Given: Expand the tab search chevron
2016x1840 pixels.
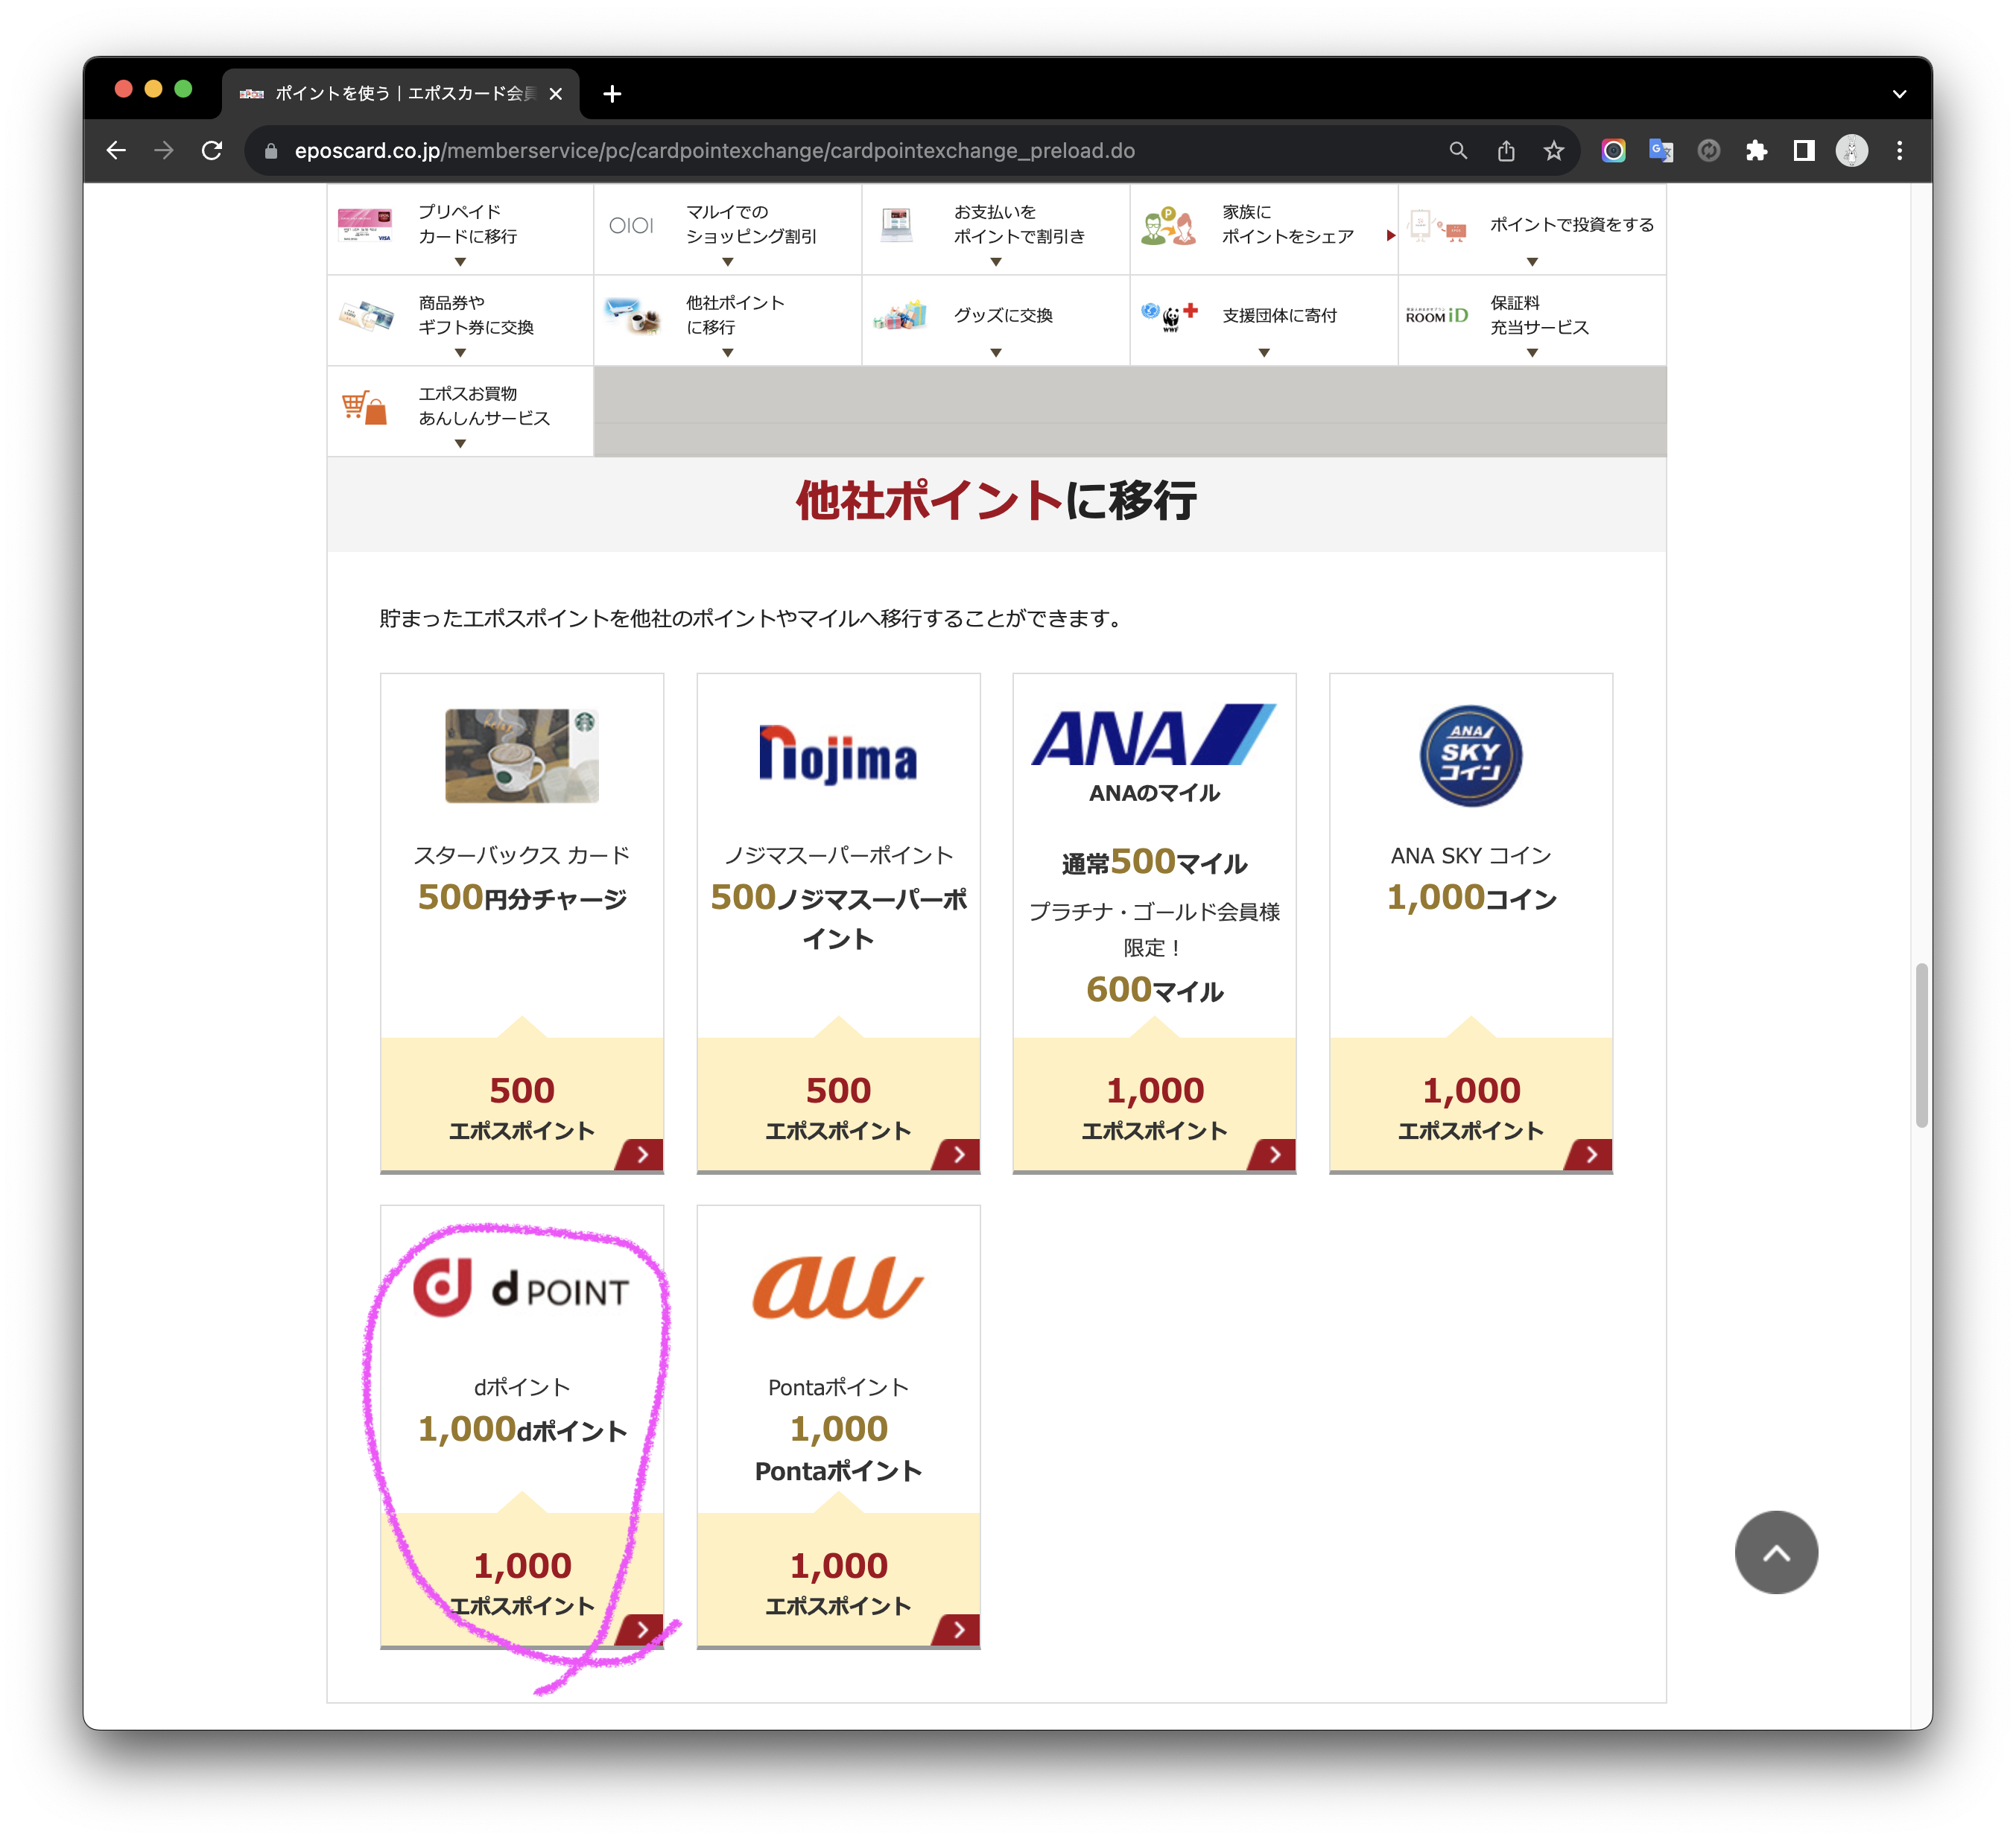Looking at the screenshot, I should pos(1899,94).
